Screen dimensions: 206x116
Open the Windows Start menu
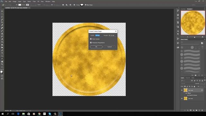tap(3, 114)
